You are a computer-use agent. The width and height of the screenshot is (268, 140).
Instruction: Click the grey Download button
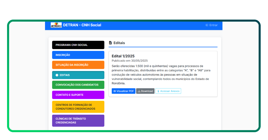pos(145,91)
